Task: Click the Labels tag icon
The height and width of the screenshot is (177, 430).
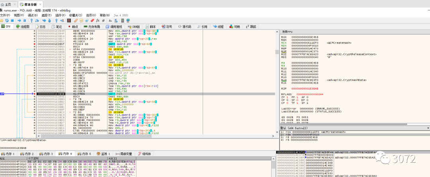Action: 87,21
